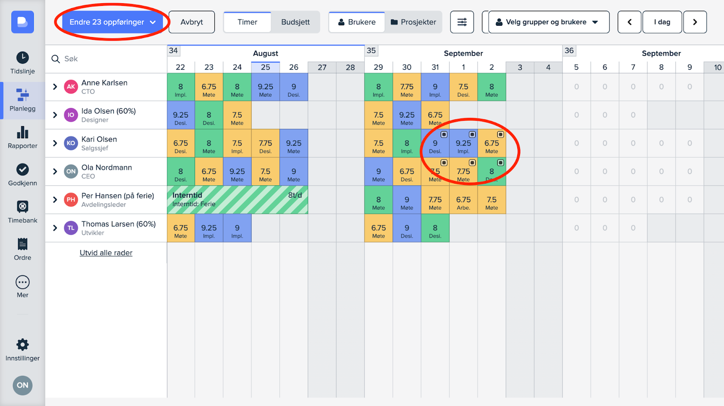
Task: Click the Utvid alle rader link
Action: 106,253
